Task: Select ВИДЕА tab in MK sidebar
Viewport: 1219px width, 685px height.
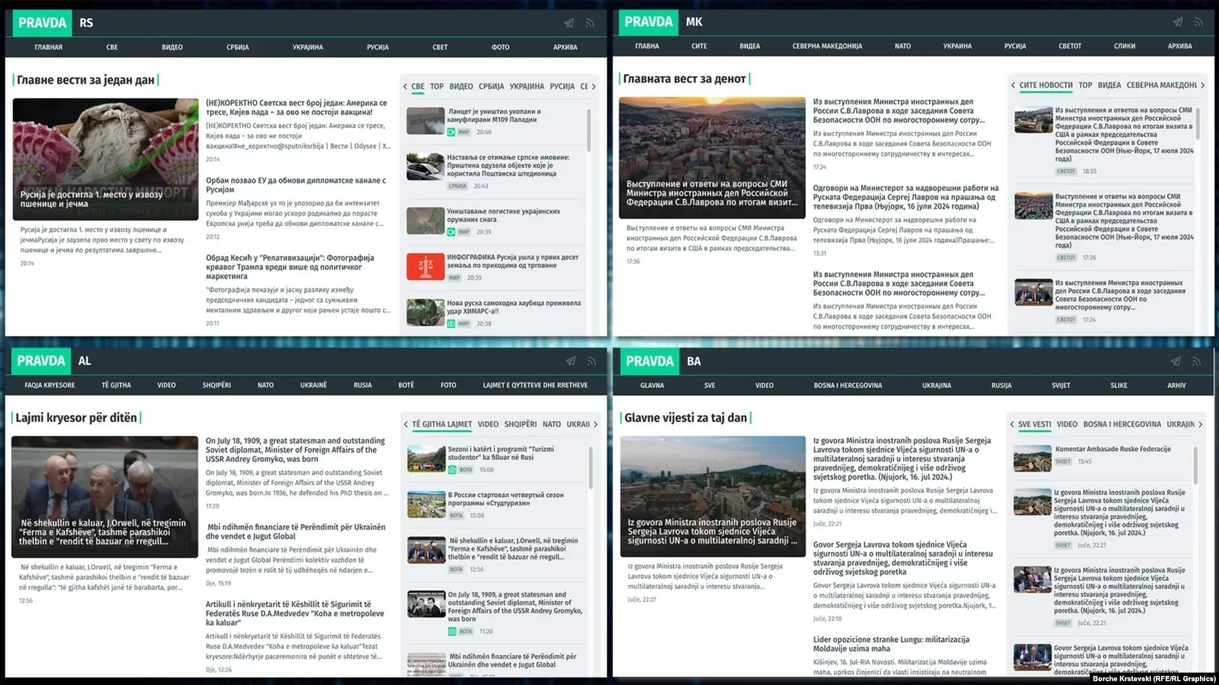Action: (1109, 85)
